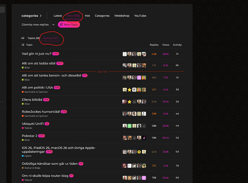The height and width of the screenshot is (183, 248).
Task: Open topic Allt om politik i USA
Action: pyautogui.click(x=37, y=87)
